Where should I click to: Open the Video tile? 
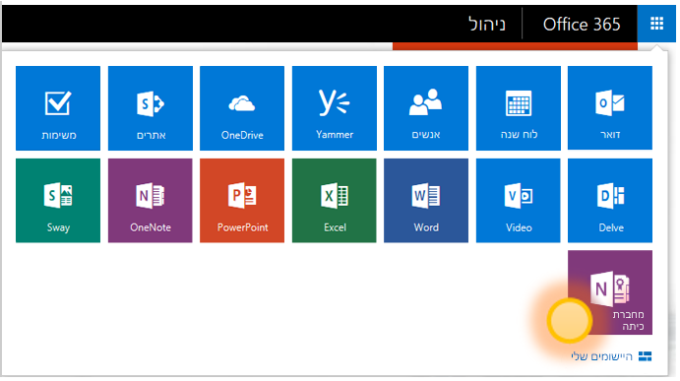click(519, 201)
